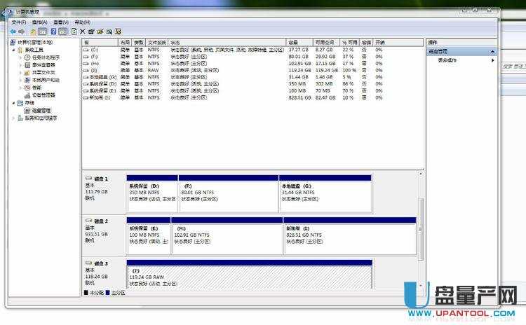Sort by the 文件系统 column header
This screenshot has width=526, height=325.
156,43
